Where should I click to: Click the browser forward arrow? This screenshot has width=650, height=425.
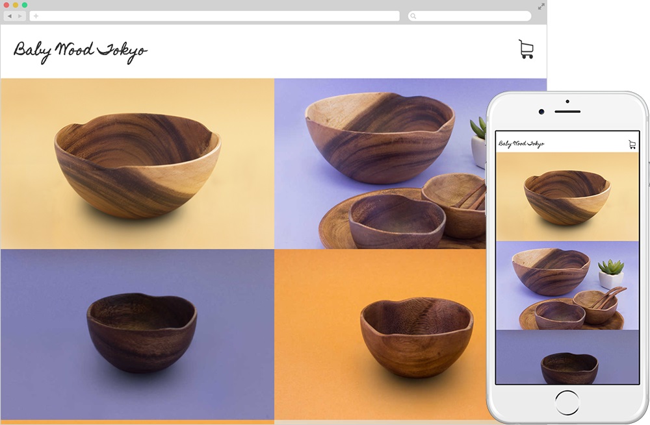click(20, 16)
